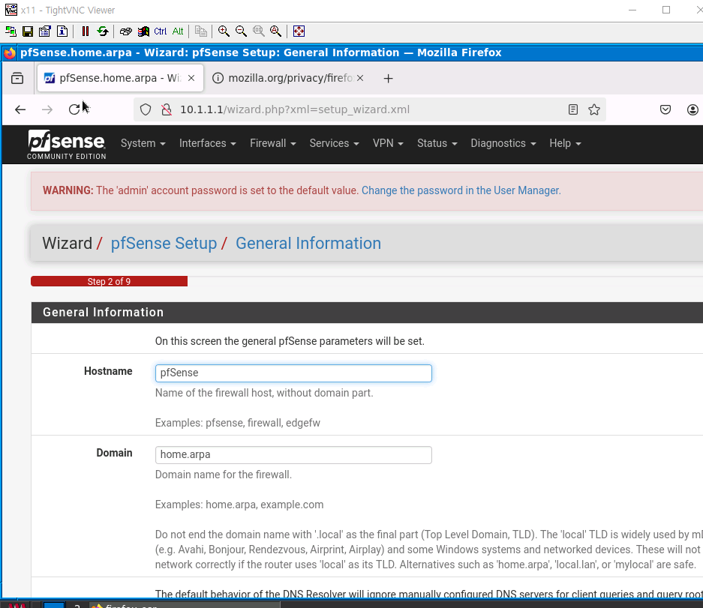Image resolution: width=703 pixels, height=608 pixels.
Task: Refresh the VNC screen with green arrows icon
Action: pyautogui.click(x=103, y=31)
